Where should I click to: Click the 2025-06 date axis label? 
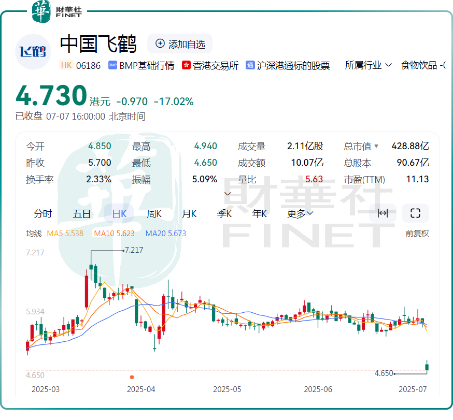(318, 389)
